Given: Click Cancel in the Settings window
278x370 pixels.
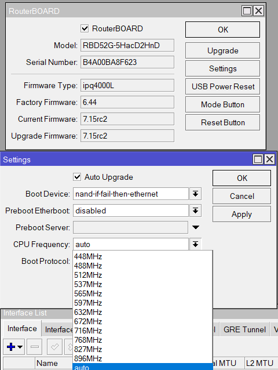Looking at the screenshot, I should tap(242, 196).
